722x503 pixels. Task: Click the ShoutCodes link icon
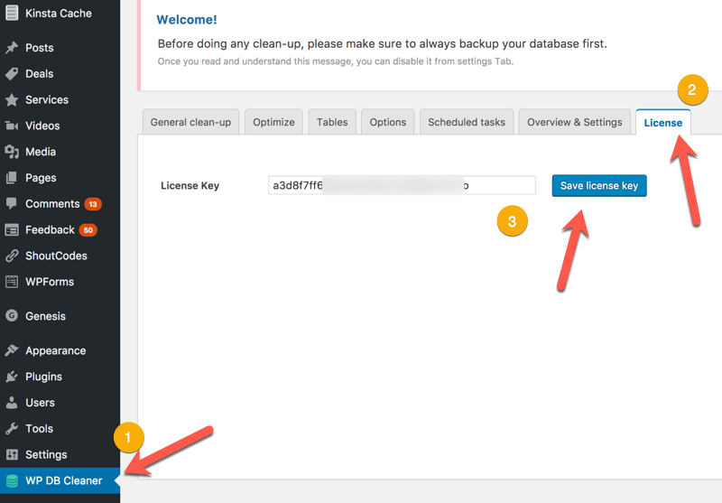pos(12,256)
